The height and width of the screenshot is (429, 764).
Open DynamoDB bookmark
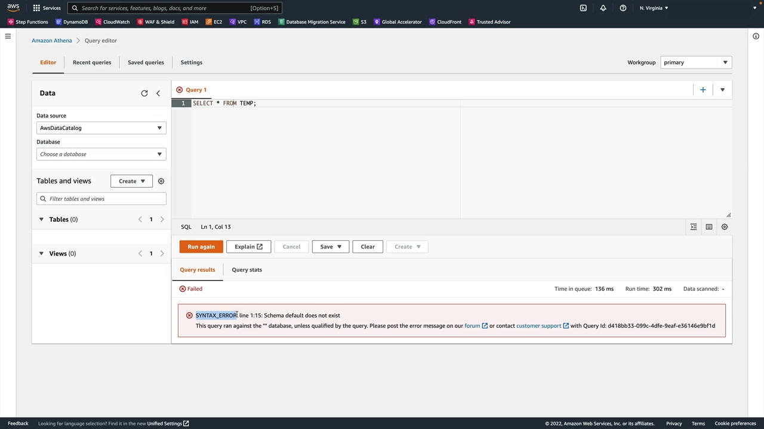tap(72, 22)
